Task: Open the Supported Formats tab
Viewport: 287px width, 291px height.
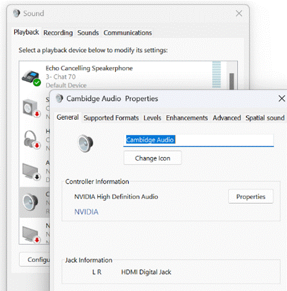Action: click(111, 118)
